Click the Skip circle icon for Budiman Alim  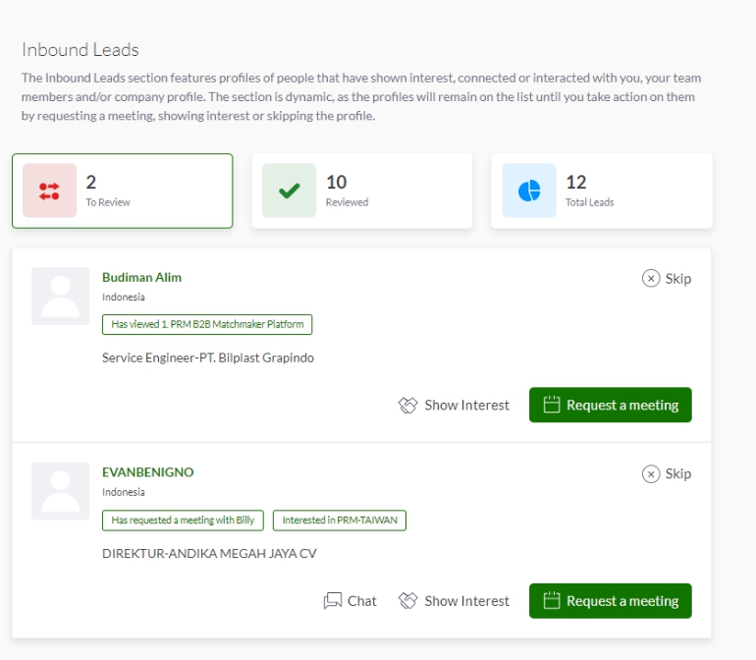click(650, 278)
